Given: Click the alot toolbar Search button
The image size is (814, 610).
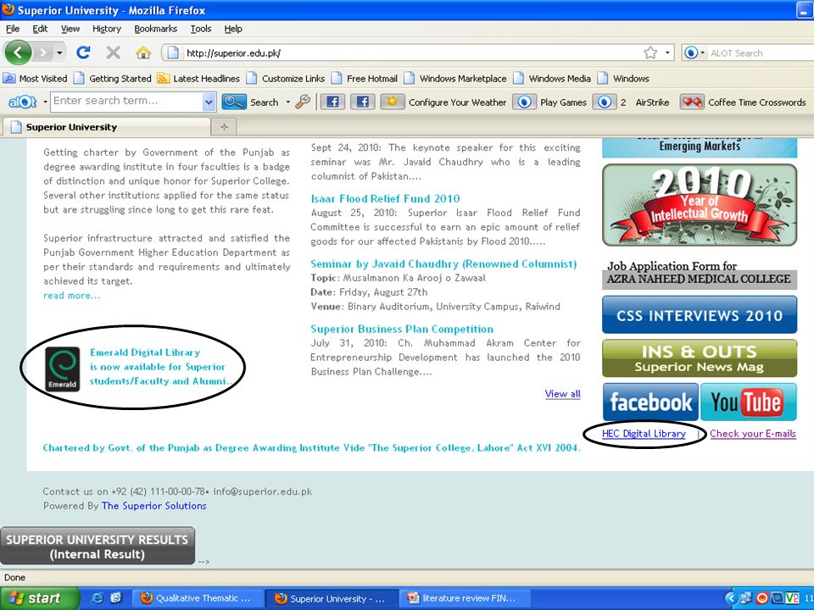Looking at the screenshot, I should [251, 103].
